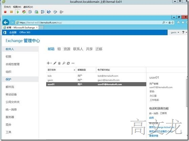Click the pencil edit mailbox icon

[x=55, y=63]
